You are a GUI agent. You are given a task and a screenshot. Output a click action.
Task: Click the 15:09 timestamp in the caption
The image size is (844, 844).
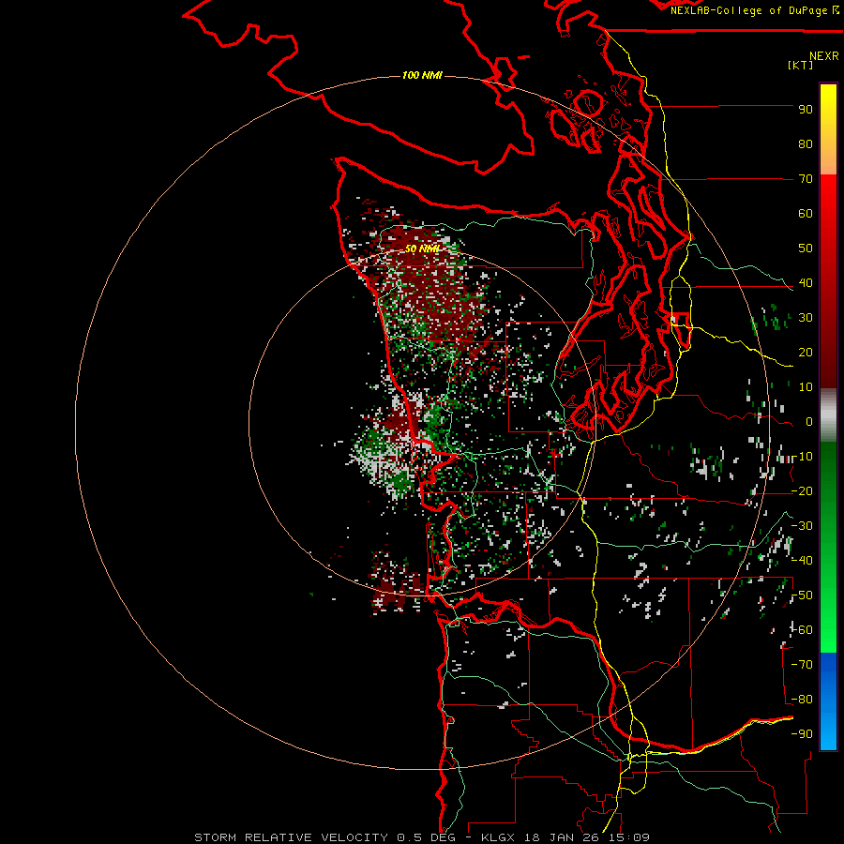(x=628, y=837)
